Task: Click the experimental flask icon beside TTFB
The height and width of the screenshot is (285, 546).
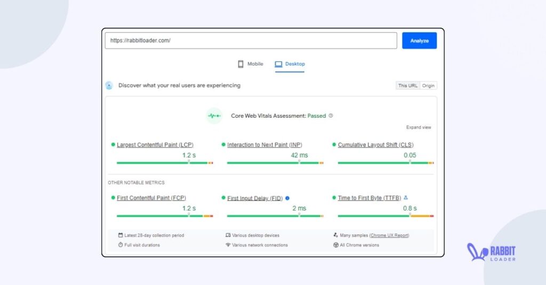Action: coord(406,198)
